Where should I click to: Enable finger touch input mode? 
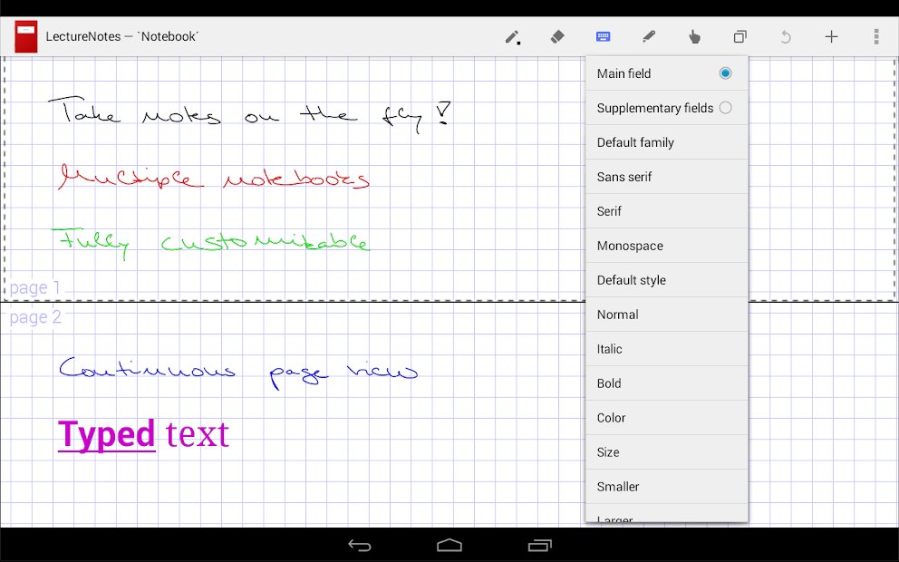point(694,36)
